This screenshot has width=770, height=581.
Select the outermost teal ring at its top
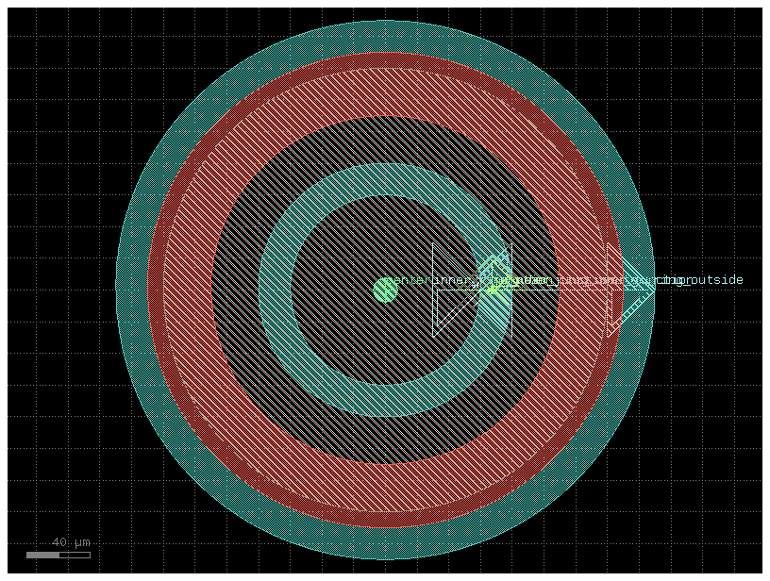[x=385, y=36]
